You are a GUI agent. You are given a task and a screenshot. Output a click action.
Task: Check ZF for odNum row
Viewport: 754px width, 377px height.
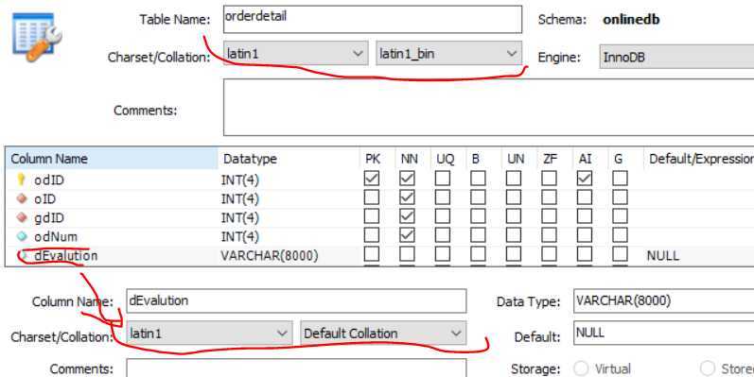pos(549,235)
